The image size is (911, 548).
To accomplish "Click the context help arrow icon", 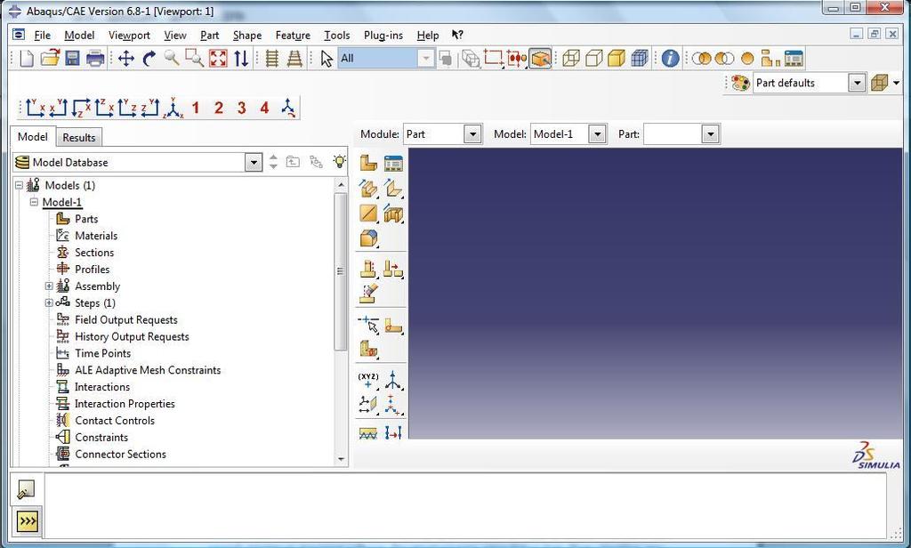I will coord(457,35).
